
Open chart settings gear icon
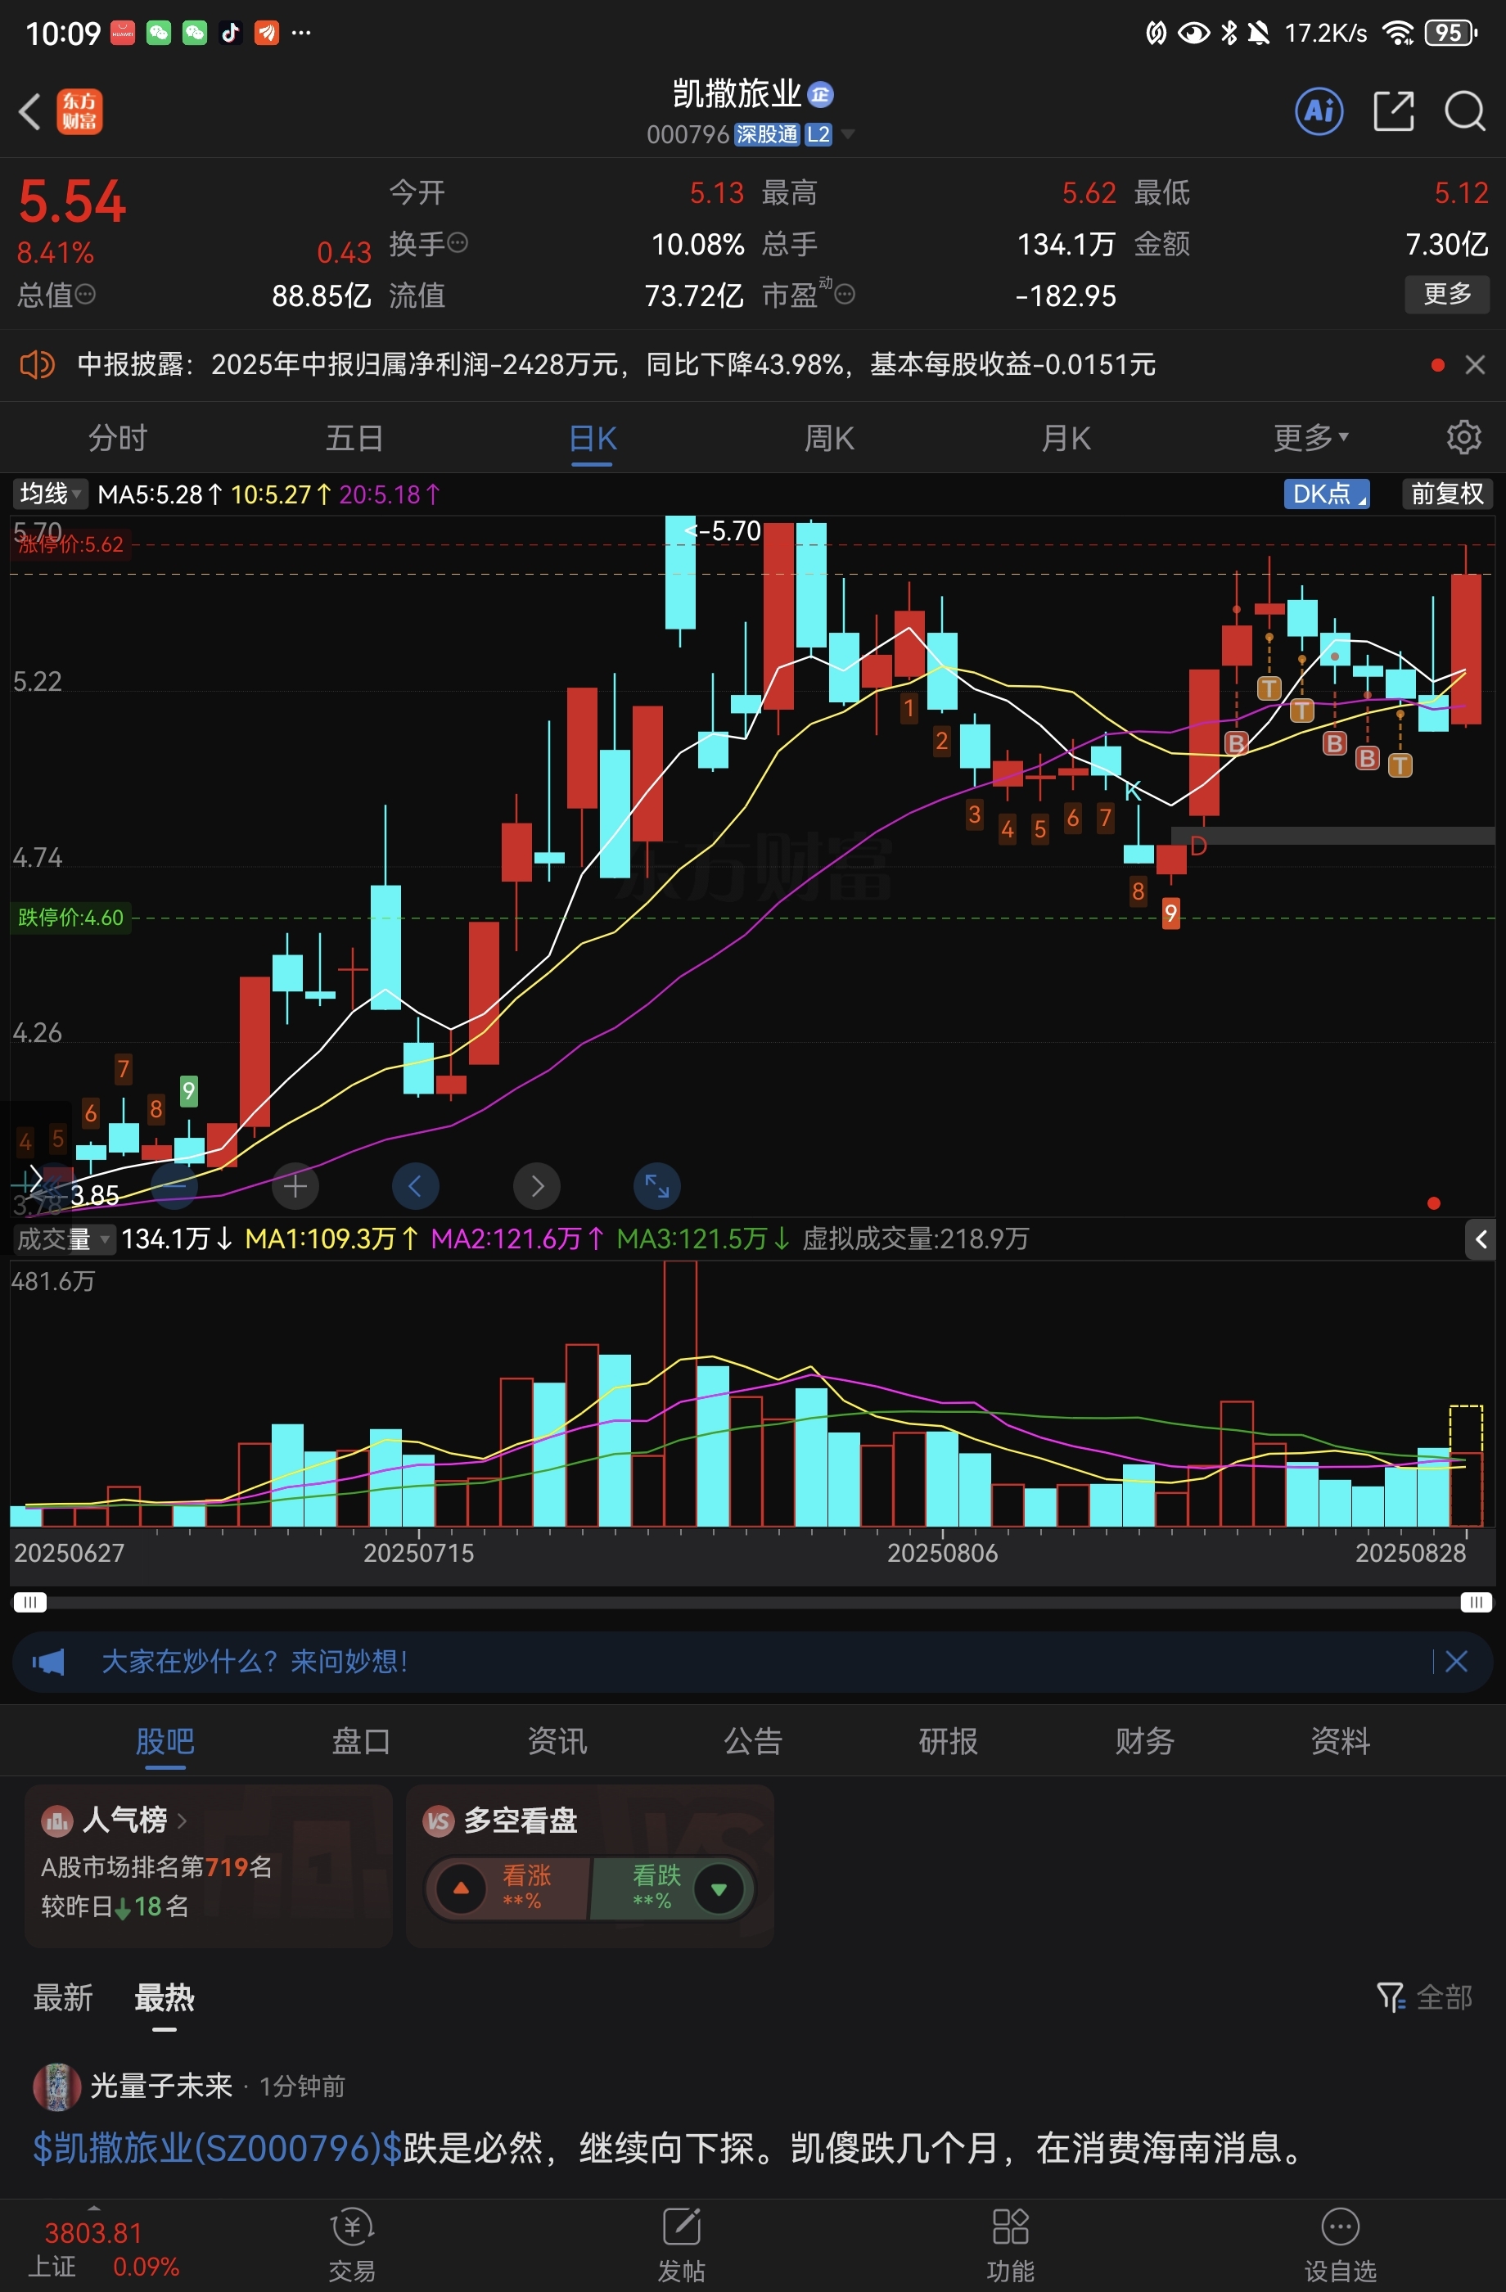tap(1463, 437)
